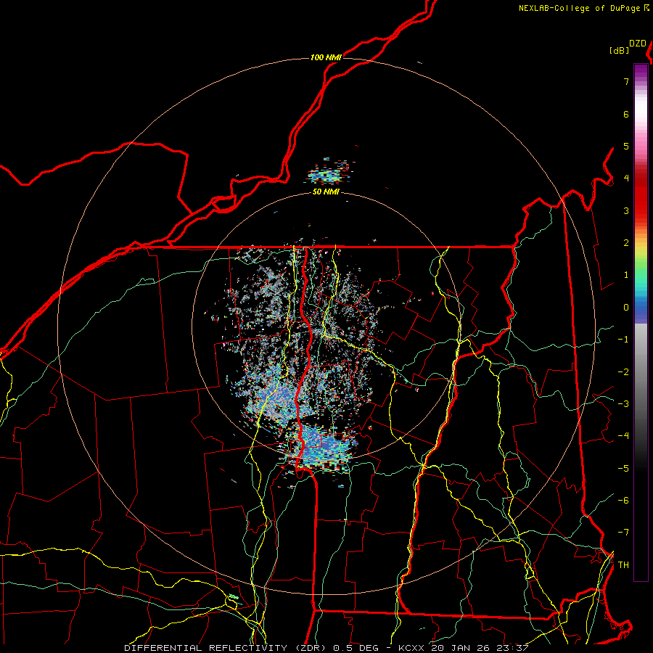This screenshot has width=653, height=653.
Task: Click the 7 value on color scale
Action: pyautogui.click(x=626, y=81)
